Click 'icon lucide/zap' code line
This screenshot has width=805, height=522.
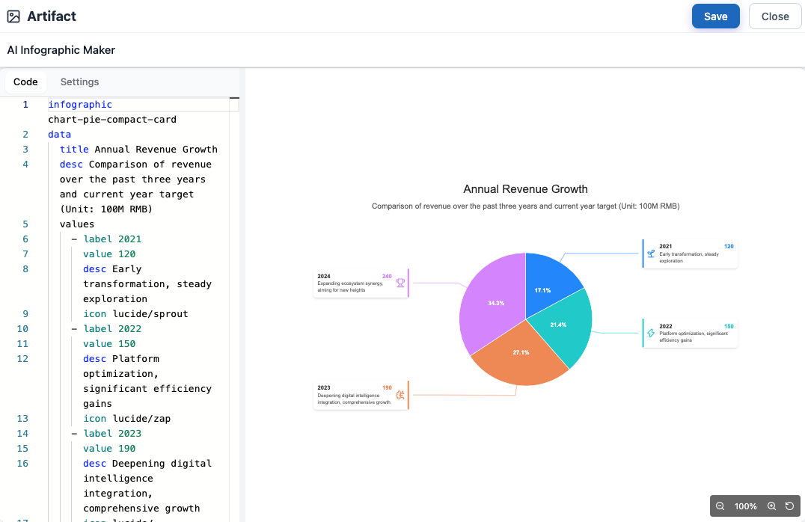coord(126,418)
